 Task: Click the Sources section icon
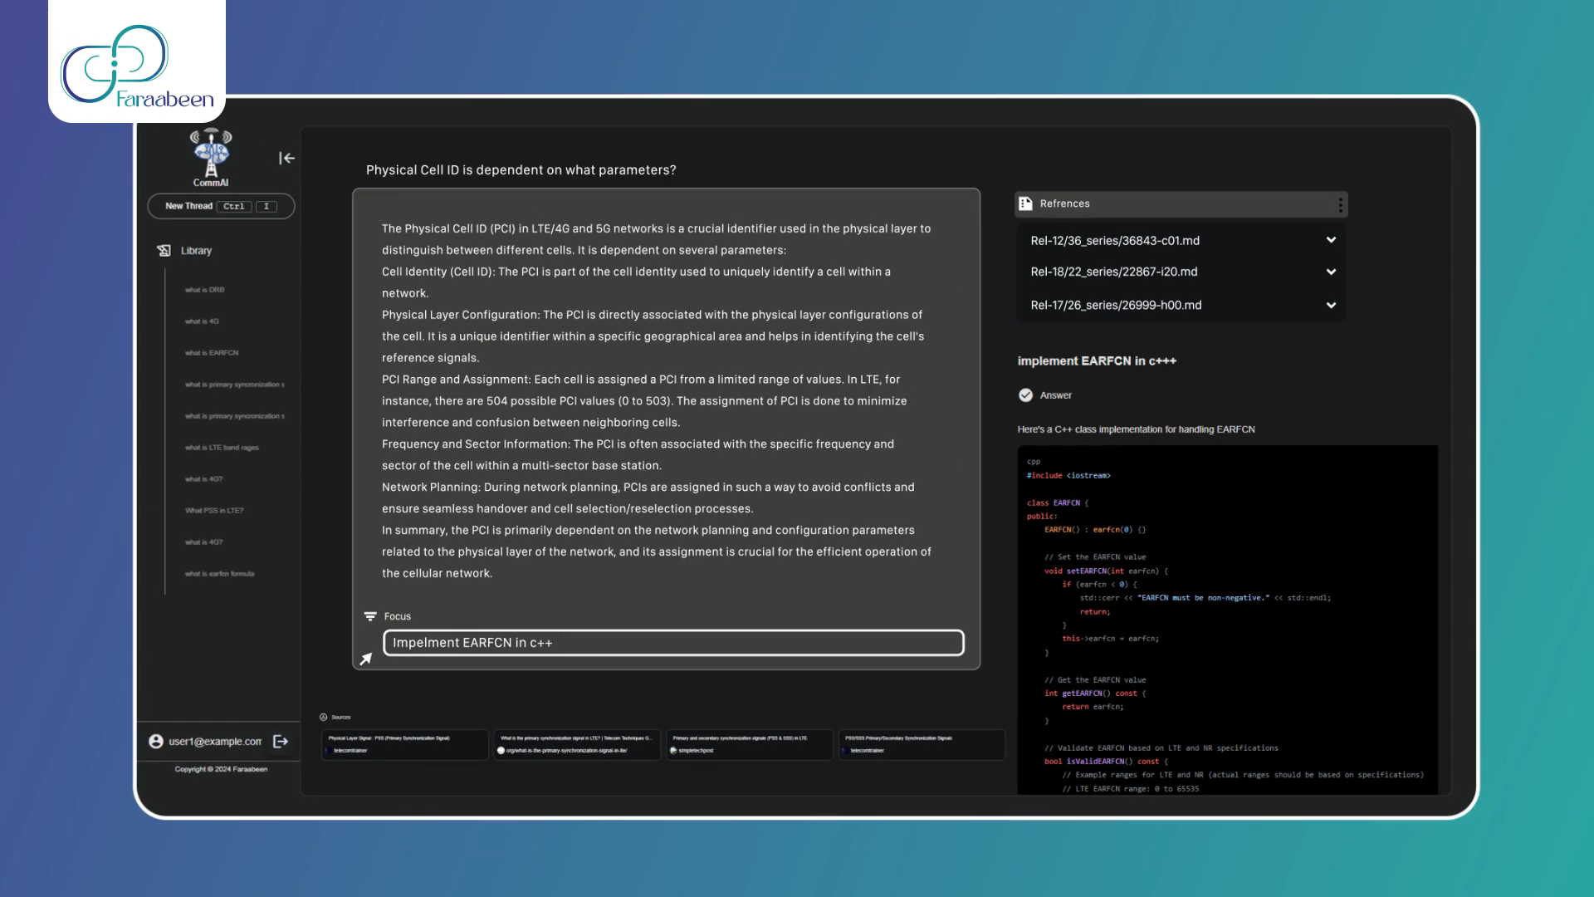pyautogui.click(x=324, y=717)
